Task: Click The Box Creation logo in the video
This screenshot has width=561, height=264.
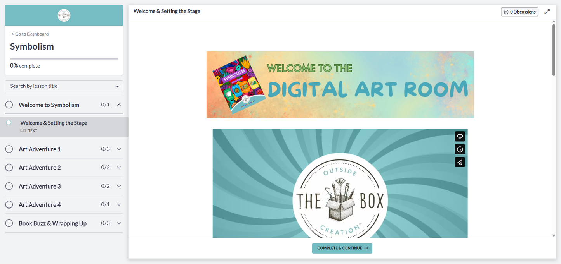Action: pos(340,197)
